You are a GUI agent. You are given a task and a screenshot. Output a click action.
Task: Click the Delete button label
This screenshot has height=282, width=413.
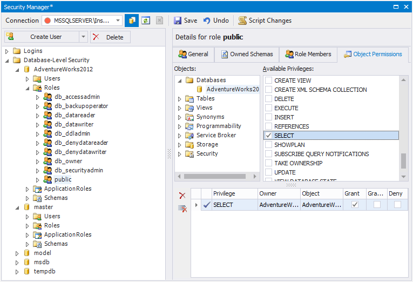[114, 37]
